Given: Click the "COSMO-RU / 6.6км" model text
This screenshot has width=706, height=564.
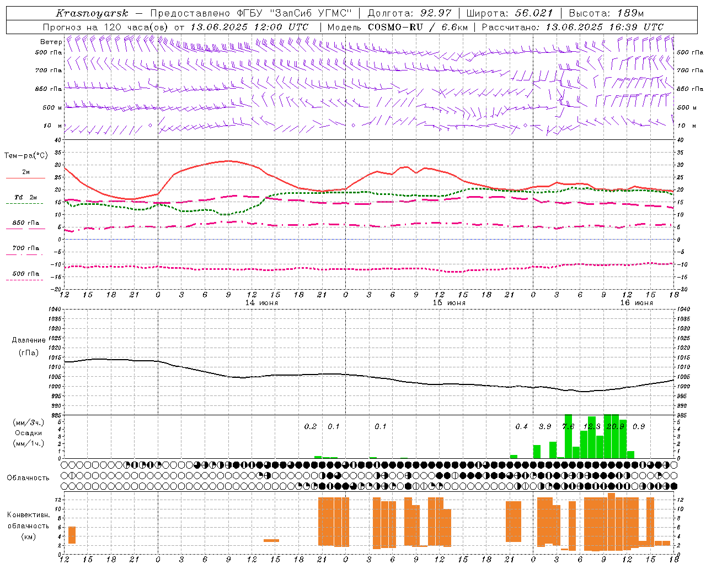Looking at the screenshot, I should pos(418,27).
